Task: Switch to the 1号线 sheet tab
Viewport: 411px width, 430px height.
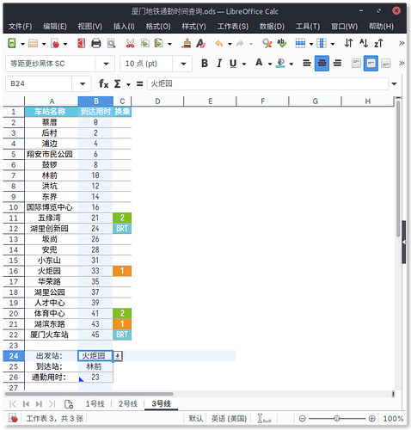Action: pyautogui.click(x=95, y=403)
